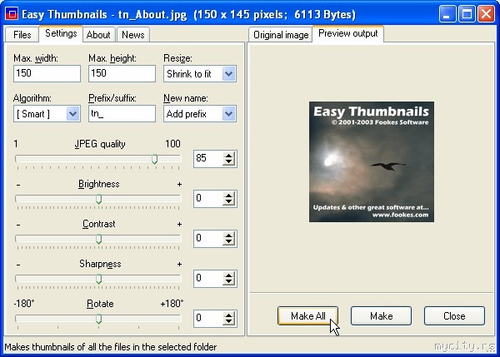Image resolution: width=500 pixels, height=357 pixels.
Task: Click the 'Contrast' label
Action: 99,224
